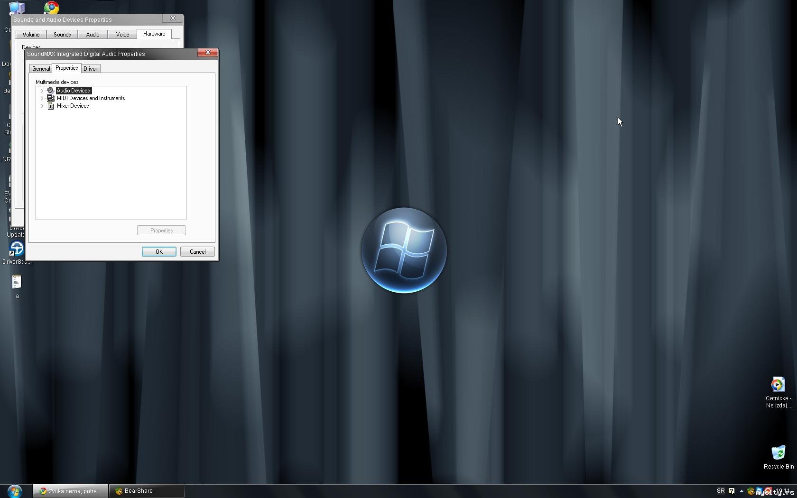Expand the Mixer Devices tree node
797x498 pixels.
42,106
